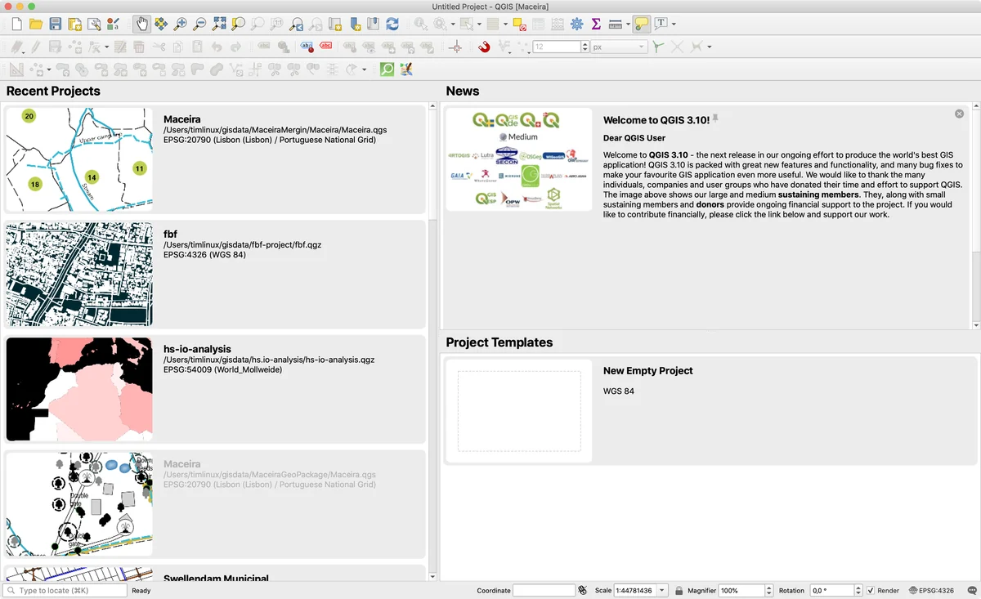Image resolution: width=981 pixels, height=599 pixels.
Task: Dismiss the Welcome to QGIS 3.10 news
Action: [x=959, y=114]
